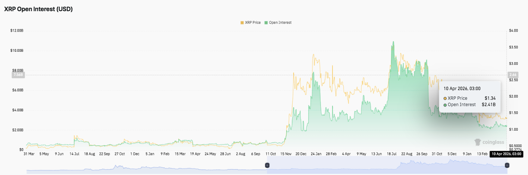The width and height of the screenshot is (528, 175).
Task: Click the green Open Interest legend swatch
Action: tap(266, 23)
